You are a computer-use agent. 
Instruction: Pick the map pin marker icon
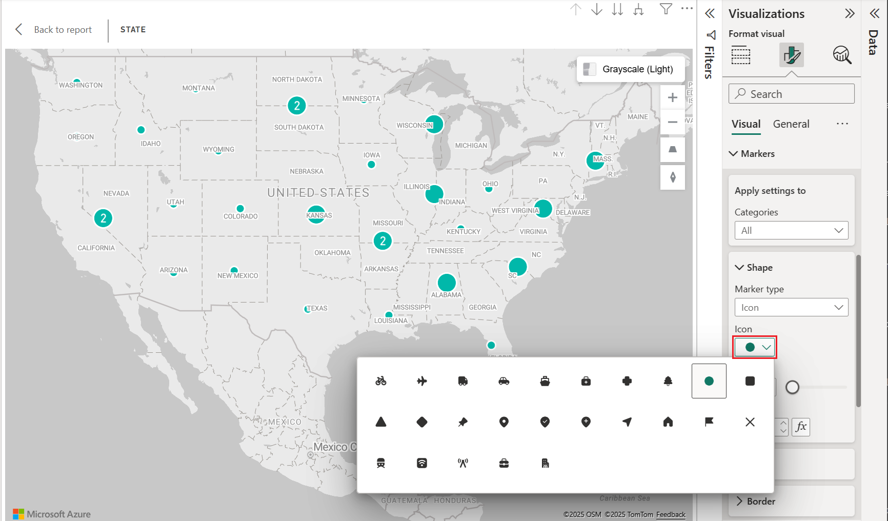[x=504, y=422]
